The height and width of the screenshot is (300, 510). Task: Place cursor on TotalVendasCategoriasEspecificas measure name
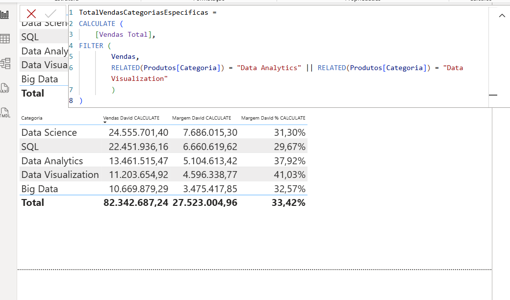(143, 13)
